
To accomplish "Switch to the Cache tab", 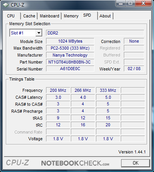I will pos(29,16).
